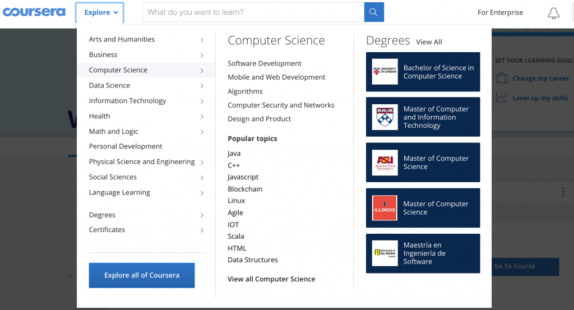This screenshot has width=574, height=310.
Task: Select the Agile topic
Action: pos(235,212)
